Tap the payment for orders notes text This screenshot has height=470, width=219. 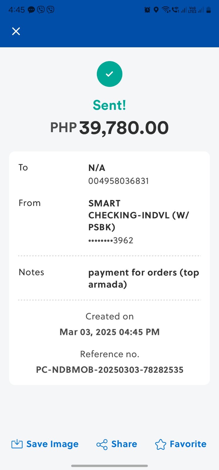click(144, 278)
